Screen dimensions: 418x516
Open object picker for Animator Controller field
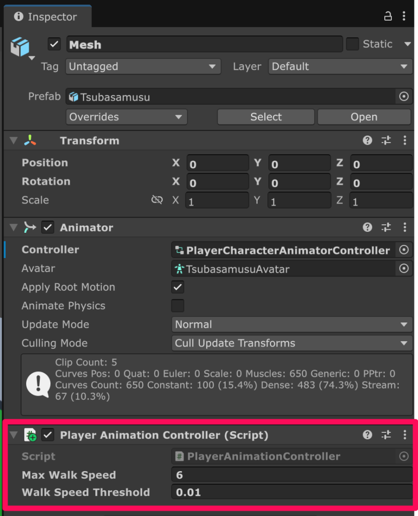point(403,250)
